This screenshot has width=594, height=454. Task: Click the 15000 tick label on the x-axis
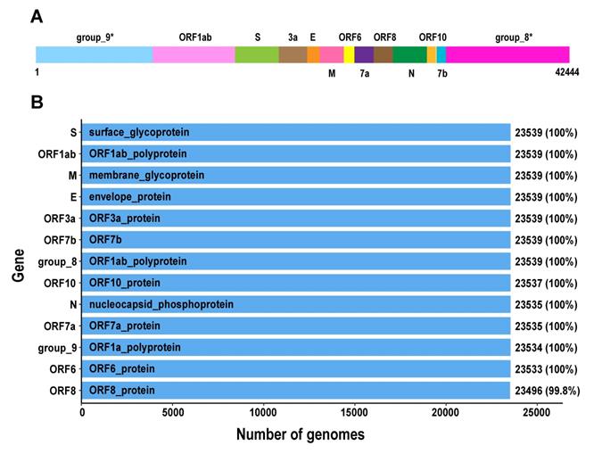[354, 414]
